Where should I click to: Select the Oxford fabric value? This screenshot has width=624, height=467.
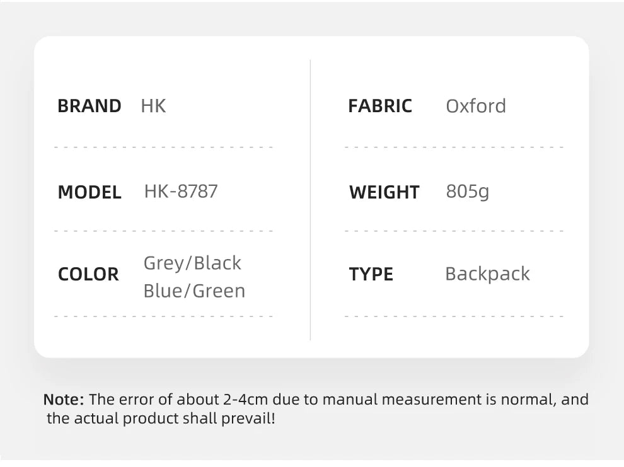click(476, 106)
